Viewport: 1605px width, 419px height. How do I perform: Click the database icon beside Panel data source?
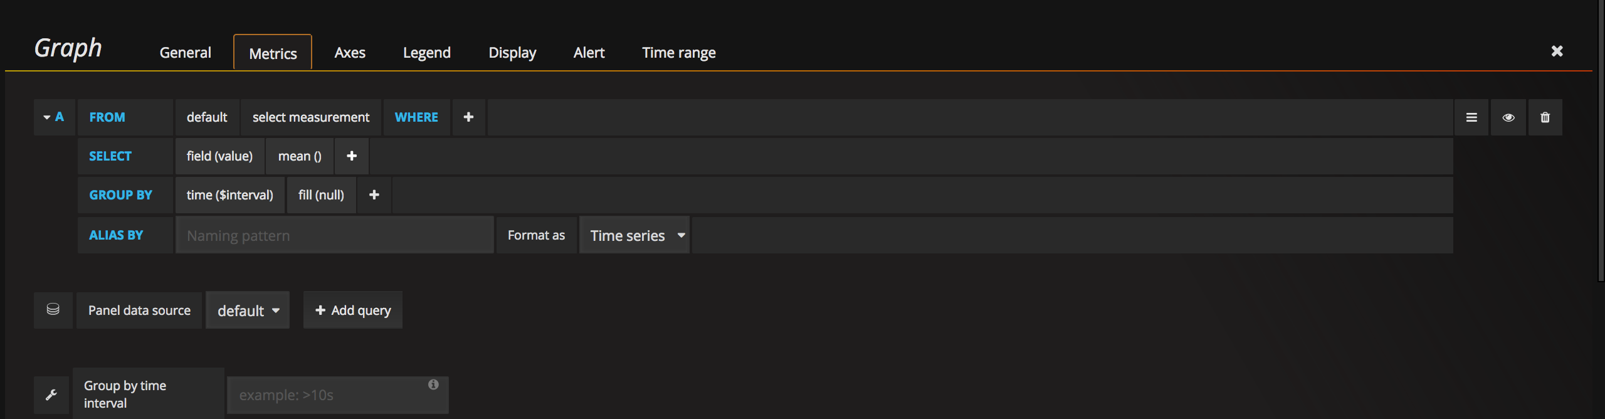point(53,309)
